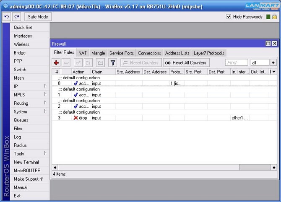The height and width of the screenshot is (202, 281).
Task: Select the '1 (ic...' protocol cell
Action: point(177,83)
